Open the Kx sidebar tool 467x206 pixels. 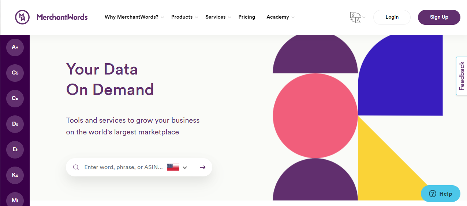coord(15,175)
